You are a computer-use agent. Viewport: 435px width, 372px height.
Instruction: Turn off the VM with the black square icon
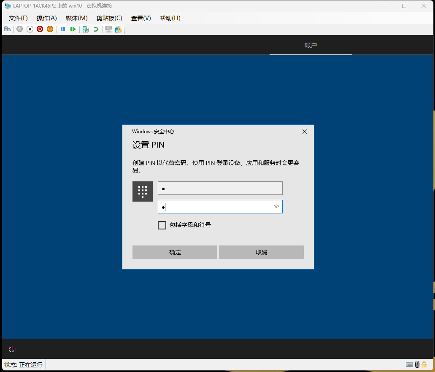[x=30, y=29]
